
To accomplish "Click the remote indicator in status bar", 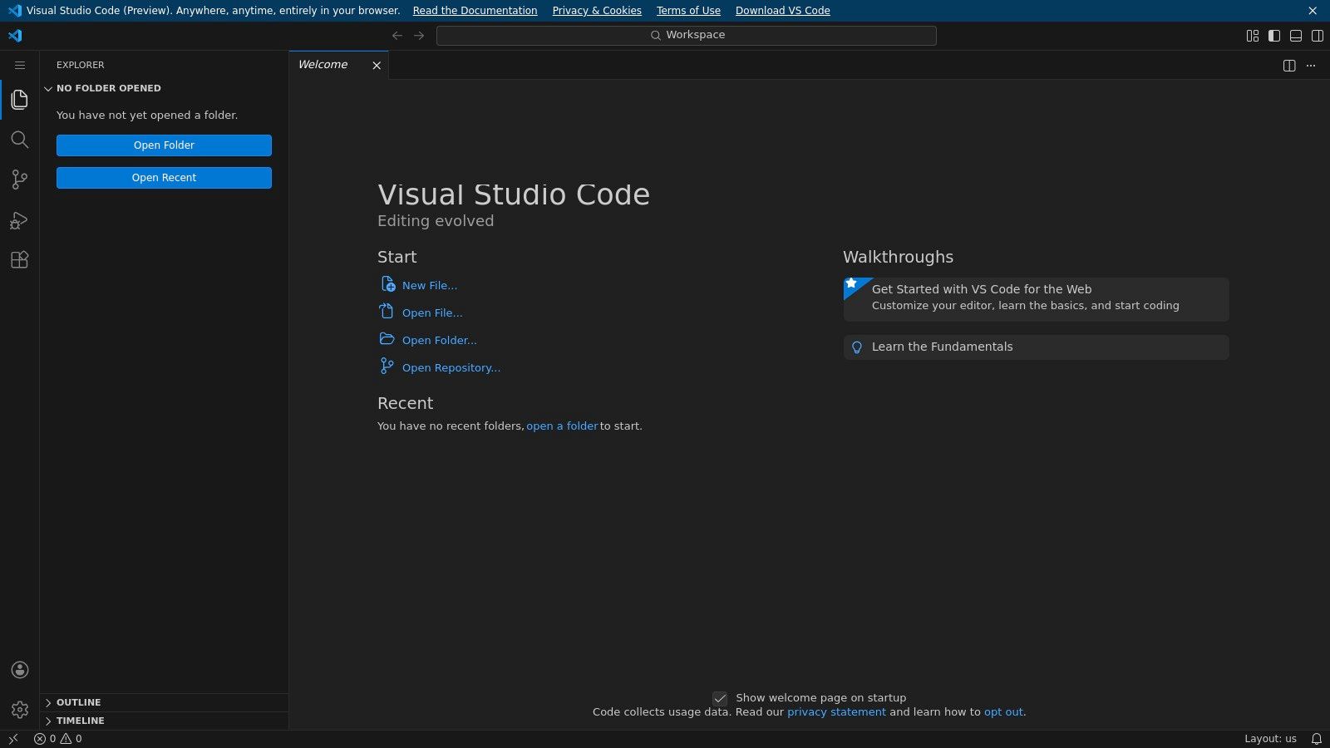I will pos(12,738).
